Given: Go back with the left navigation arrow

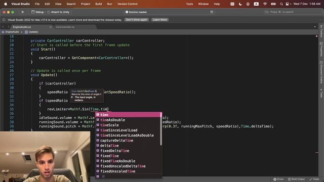Looking at the screenshot, I should (x=3, y=27).
